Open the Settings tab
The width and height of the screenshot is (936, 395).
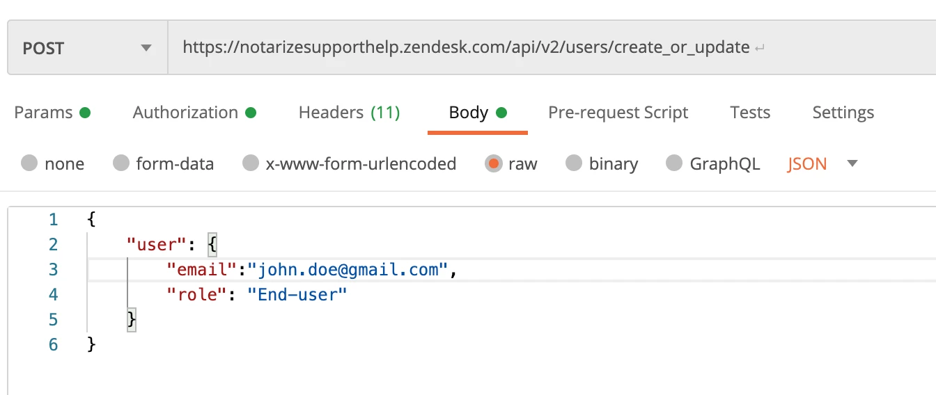843,113
